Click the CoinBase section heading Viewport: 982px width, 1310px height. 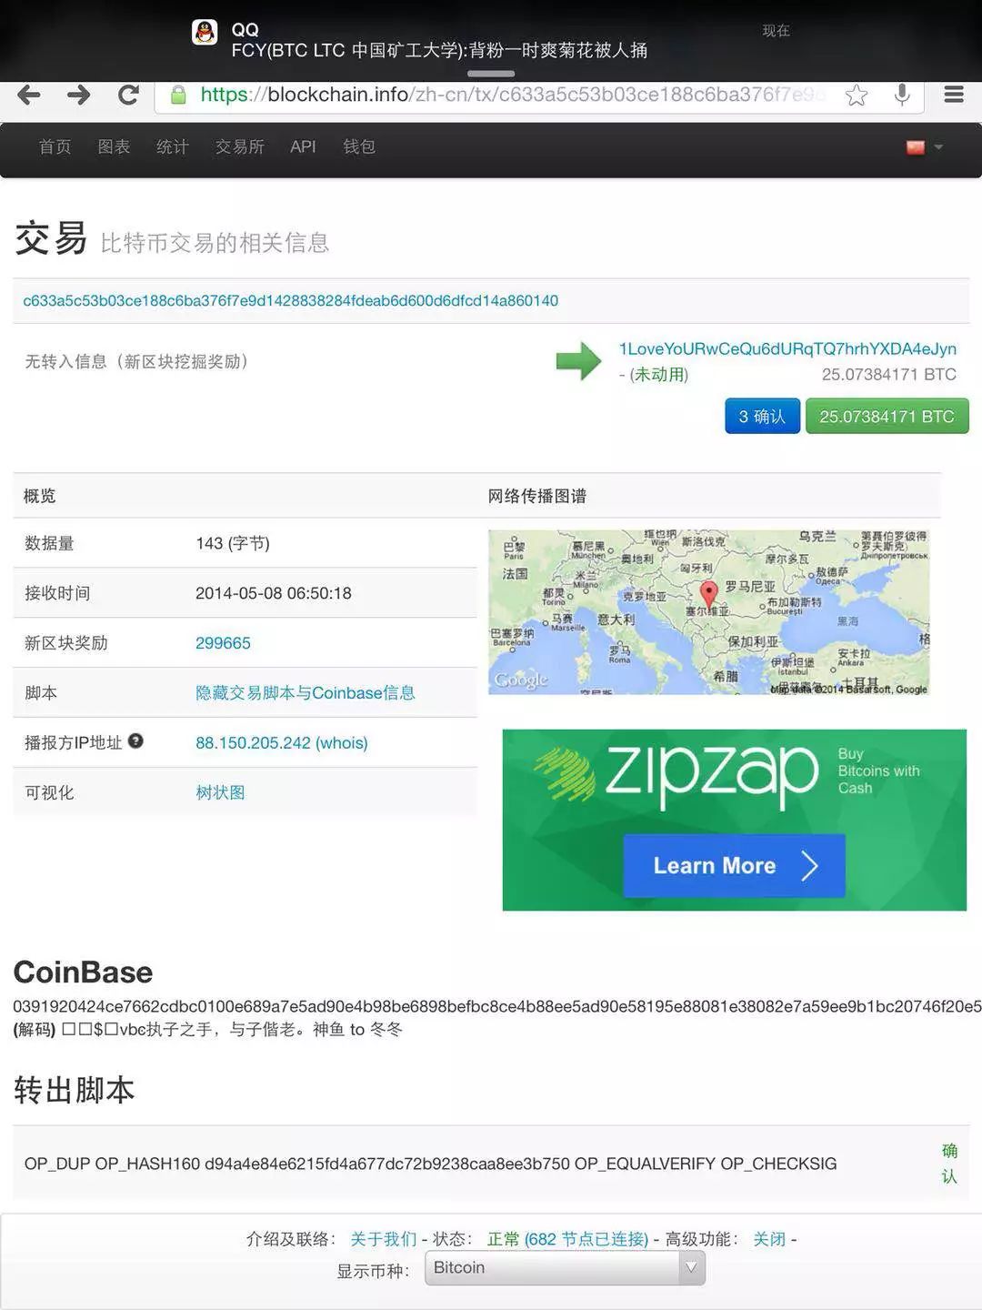83,972
